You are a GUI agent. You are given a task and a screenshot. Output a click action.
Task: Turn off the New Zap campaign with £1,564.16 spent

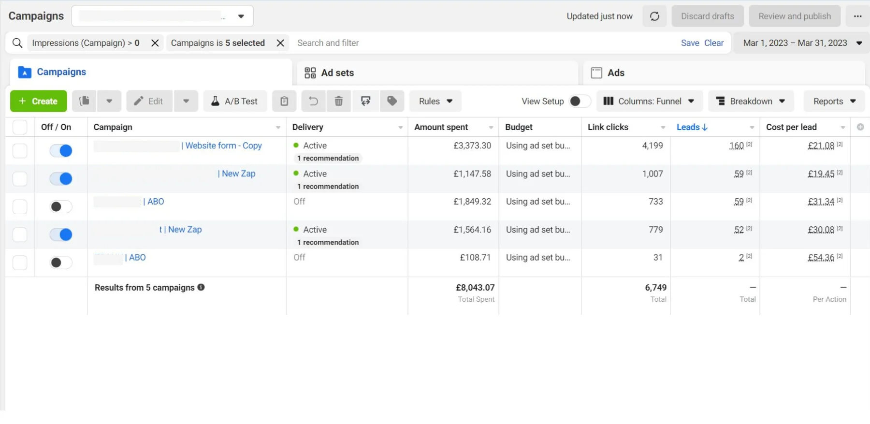click(x=61, y=235)
